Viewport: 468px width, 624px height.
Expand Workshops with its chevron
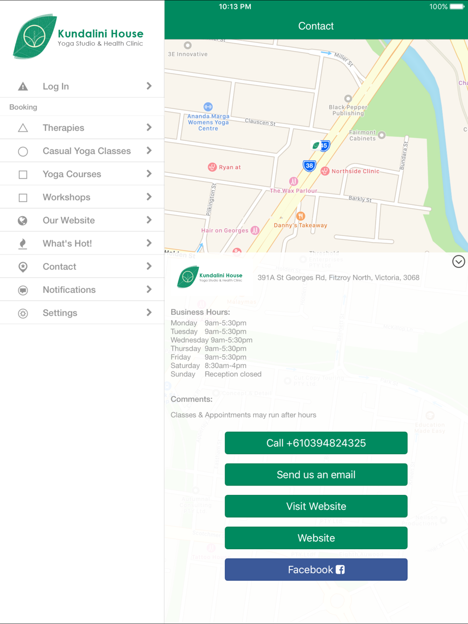(x=149, y=197)
